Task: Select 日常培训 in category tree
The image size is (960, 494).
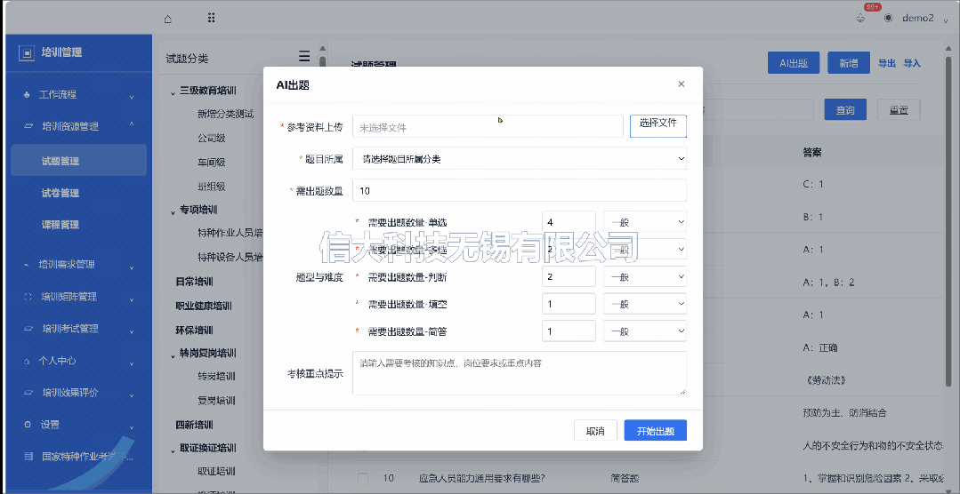Action: pyautogui.click(x=194, y=282)
